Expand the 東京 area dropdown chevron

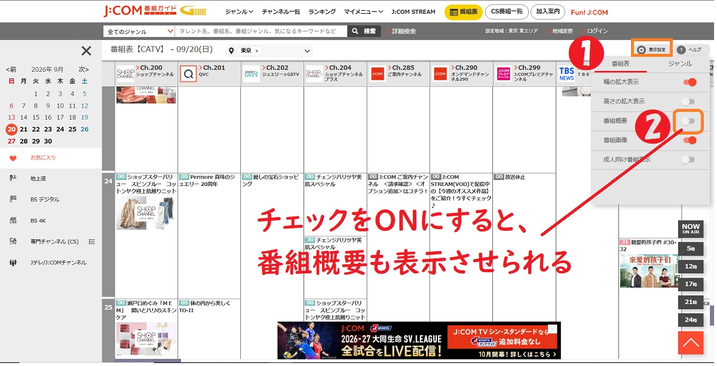(307, 51)
